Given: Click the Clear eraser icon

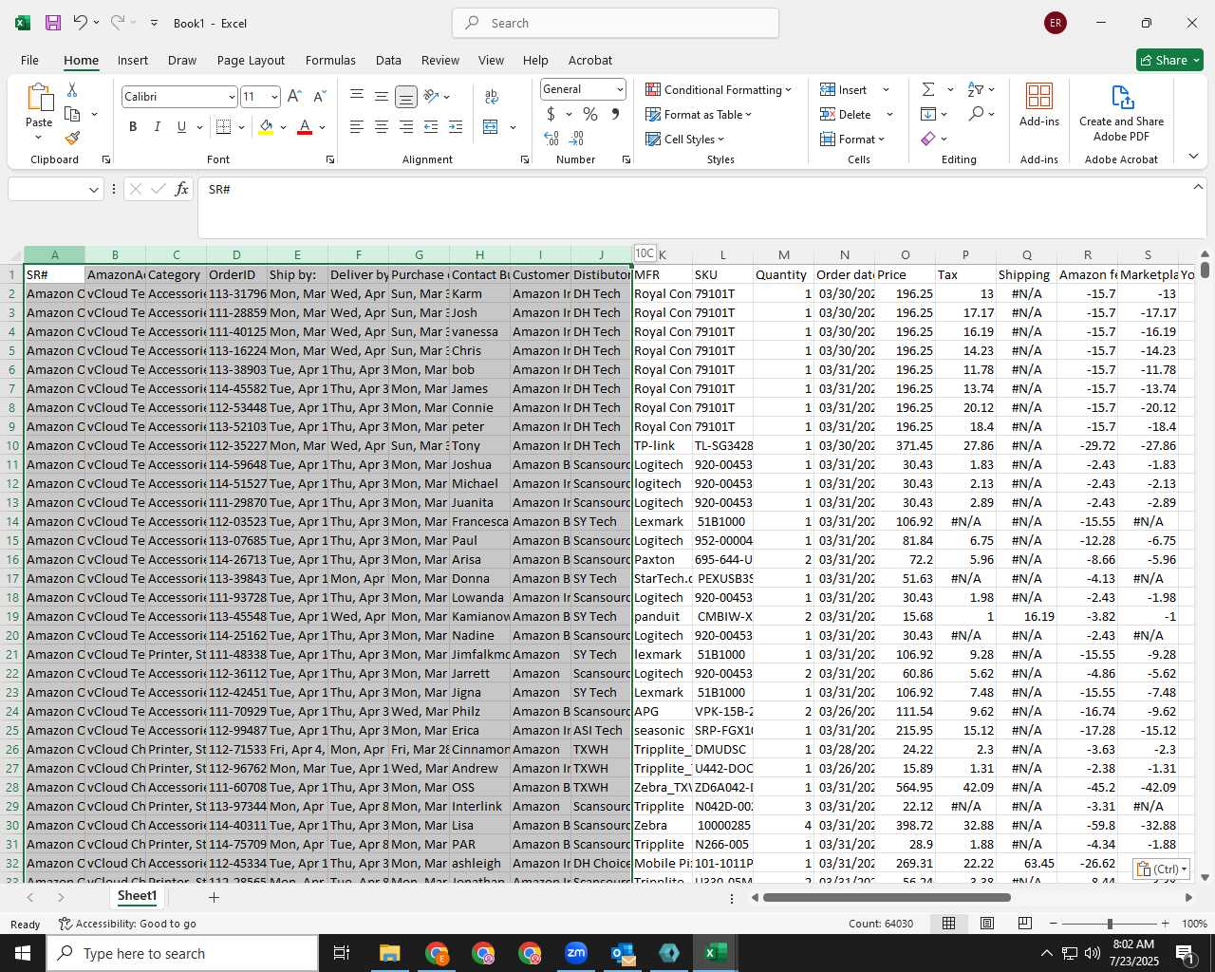Looking at the screenshot, I should 928,139.
